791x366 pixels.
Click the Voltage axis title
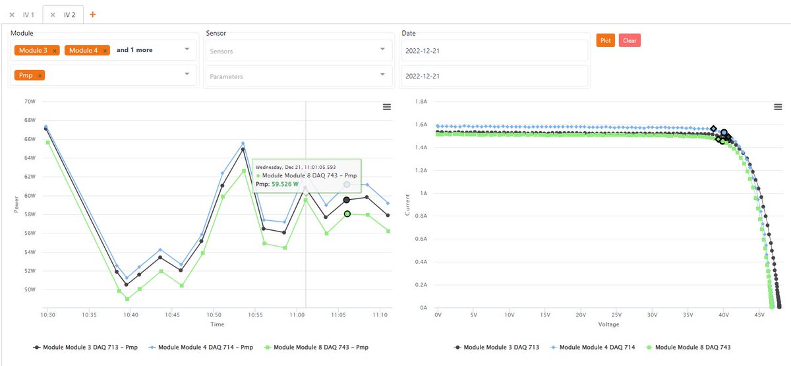point(608,324)
